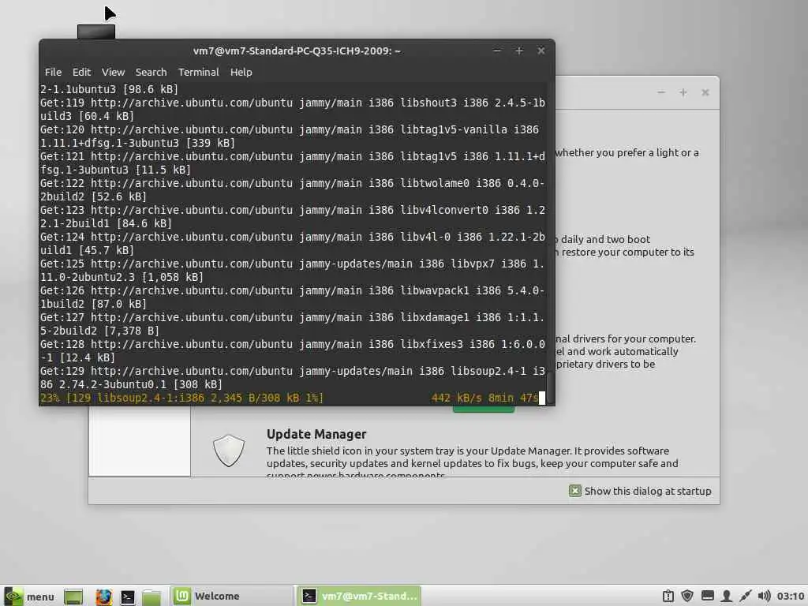
Task: Open the Mint menu button
Action: point(29,597)
